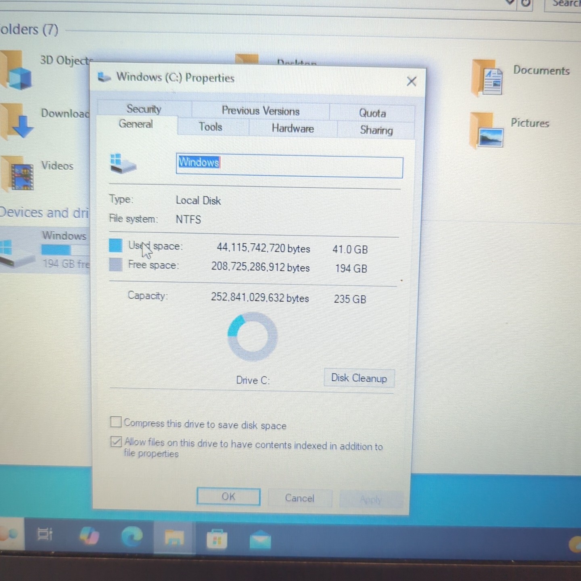581x581 pixels.
Task: Click the Used space bytes value
Action: pyautogui.click(x=263, y=248)
